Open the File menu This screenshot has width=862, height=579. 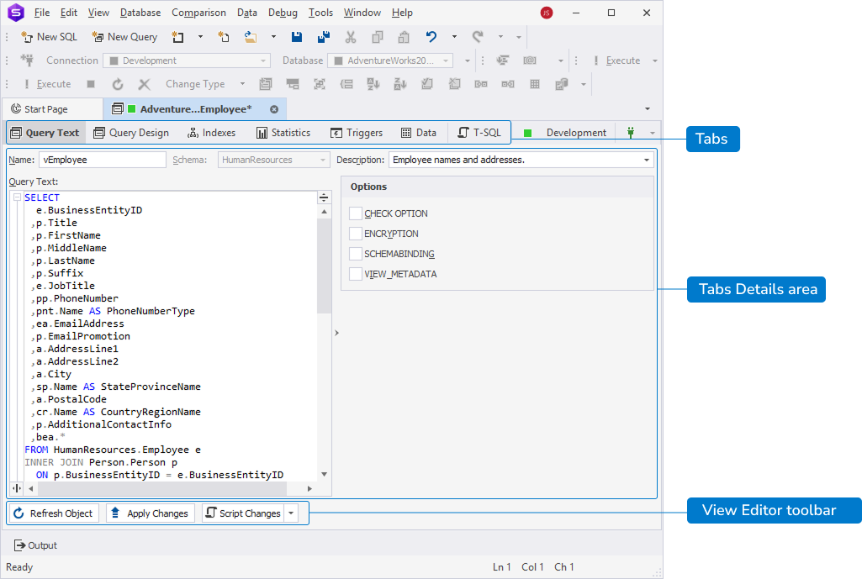(42, 12)
